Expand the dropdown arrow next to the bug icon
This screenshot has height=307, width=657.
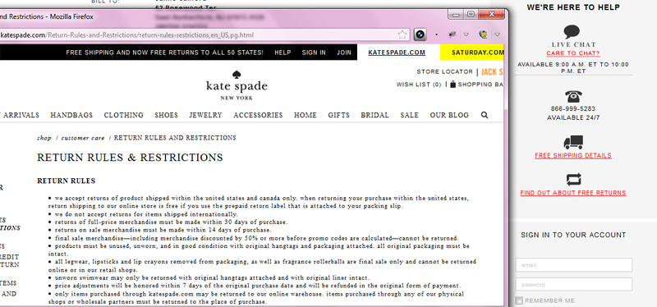pos(466,34)
